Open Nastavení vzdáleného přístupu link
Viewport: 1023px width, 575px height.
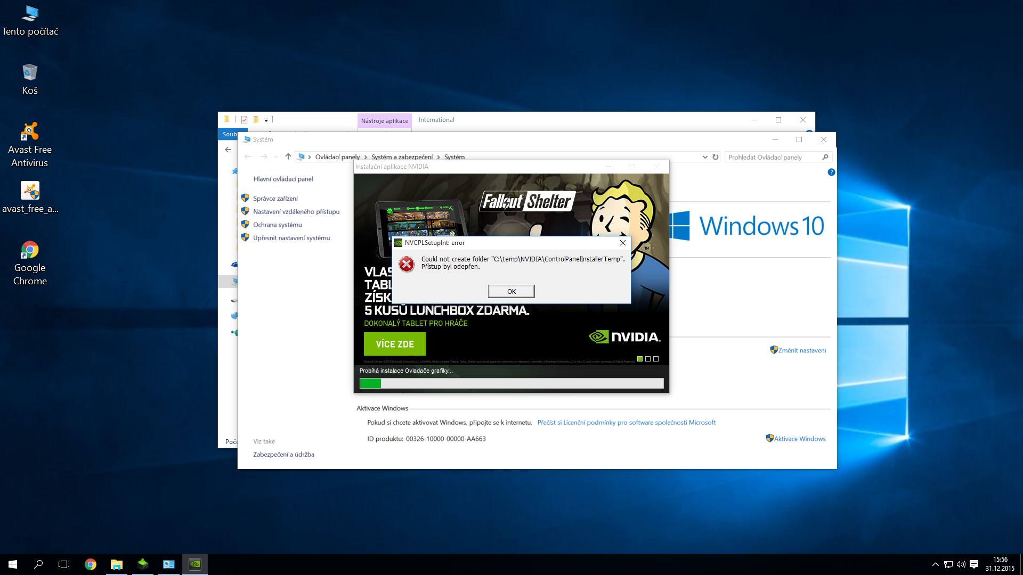(x=296, y=212)
